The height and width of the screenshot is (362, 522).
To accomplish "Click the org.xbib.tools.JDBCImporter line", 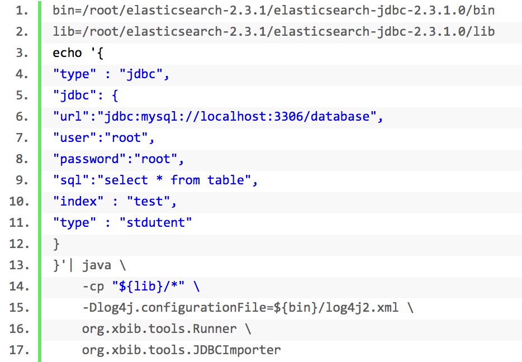I will (182, 350).
